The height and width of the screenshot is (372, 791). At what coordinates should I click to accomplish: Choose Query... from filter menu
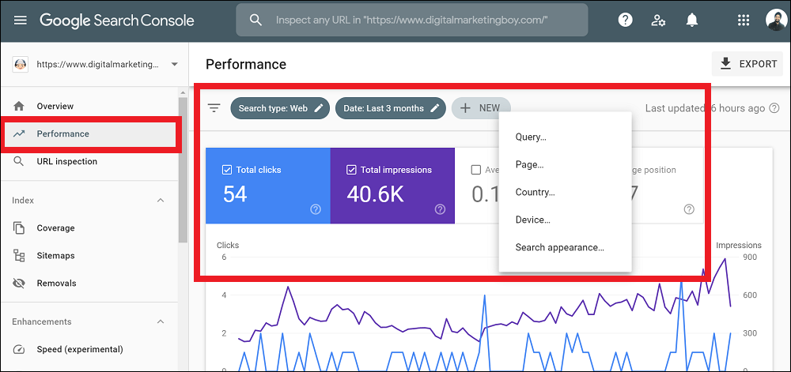[x=565, y=137]
